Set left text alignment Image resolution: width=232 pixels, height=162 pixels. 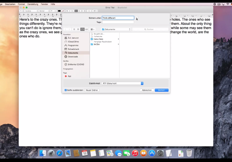point(76,11)
